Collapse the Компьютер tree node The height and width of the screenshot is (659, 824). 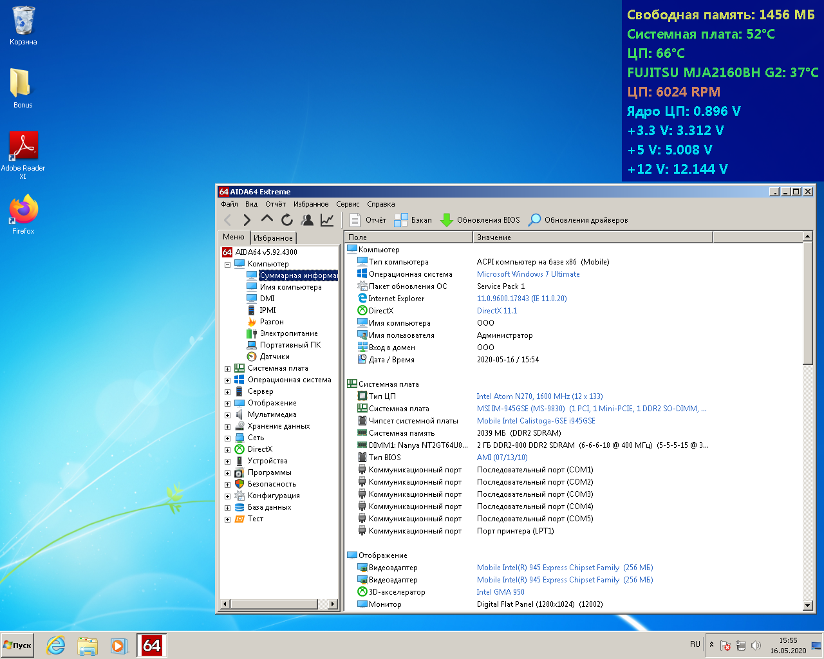pos(227,265)
